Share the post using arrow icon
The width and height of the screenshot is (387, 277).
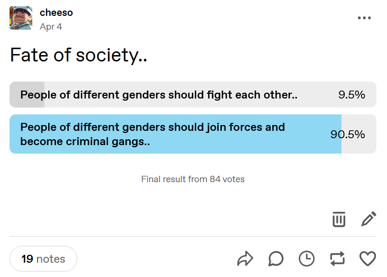245,259
